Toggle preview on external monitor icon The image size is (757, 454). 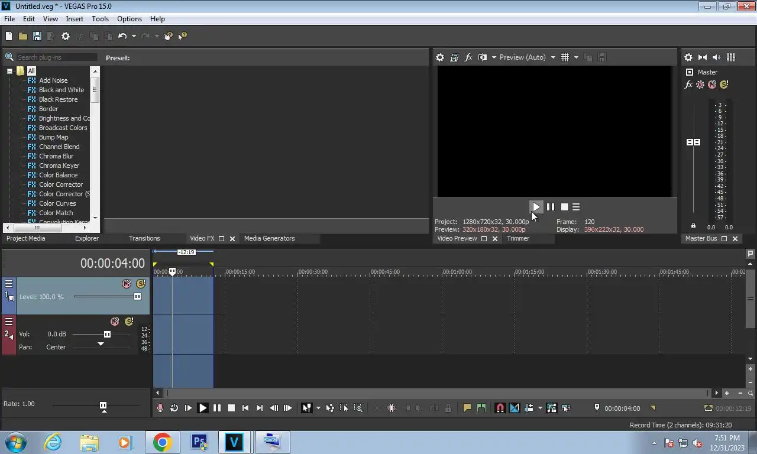[x=454, y=57]
